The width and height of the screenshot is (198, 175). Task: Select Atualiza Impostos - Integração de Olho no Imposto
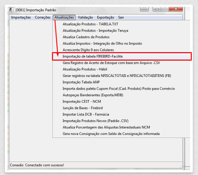point(121,43)
